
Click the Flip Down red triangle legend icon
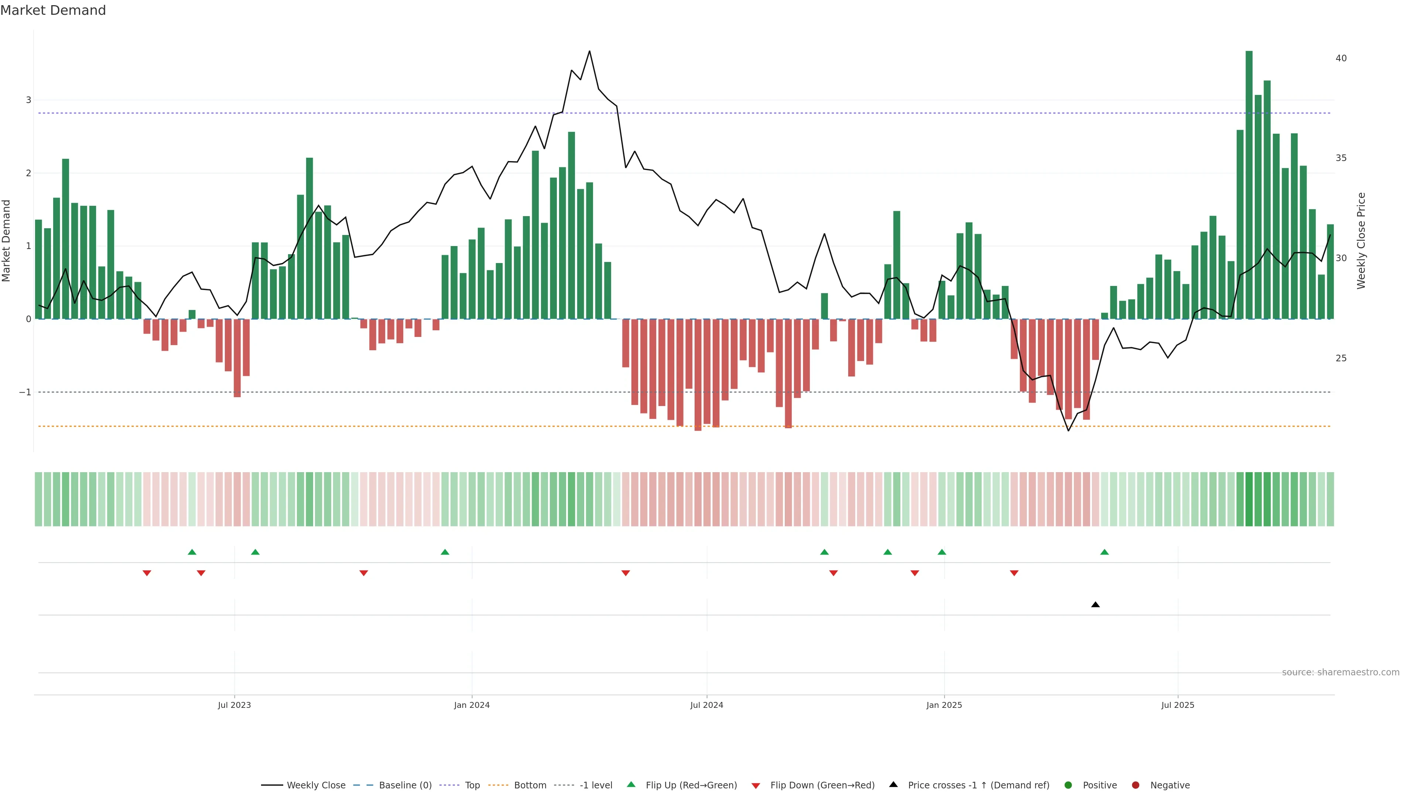coord(756,785)
